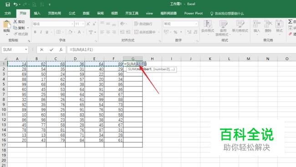Image resolution: width=296 pixels, height=167 pixels.
Task: Center text horizontally
Action: 108,32
